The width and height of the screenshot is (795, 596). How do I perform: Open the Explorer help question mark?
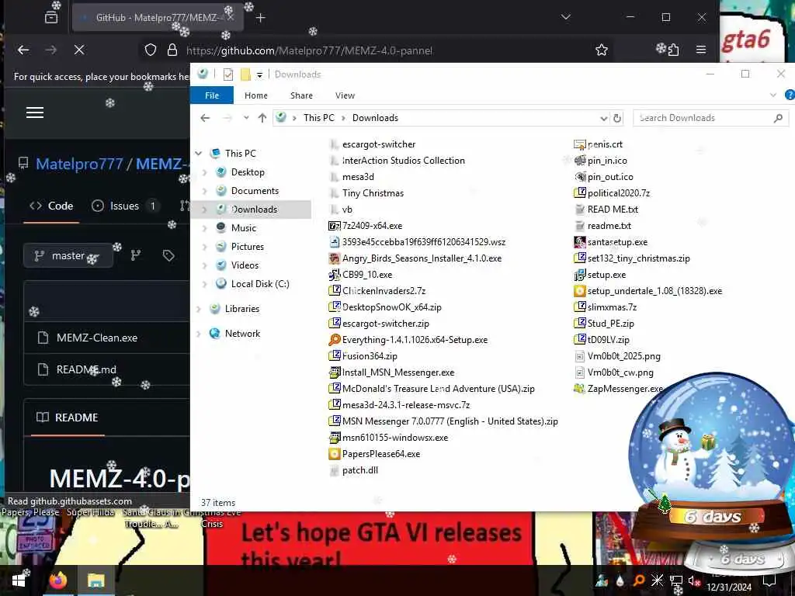coord(790,95)
